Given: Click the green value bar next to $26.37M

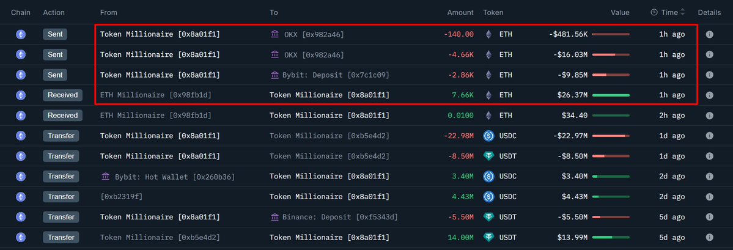Looking at the screenshot, I should (x=611, y=95).
